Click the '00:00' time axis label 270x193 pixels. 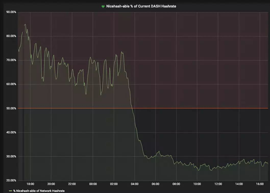coord(93,184)
